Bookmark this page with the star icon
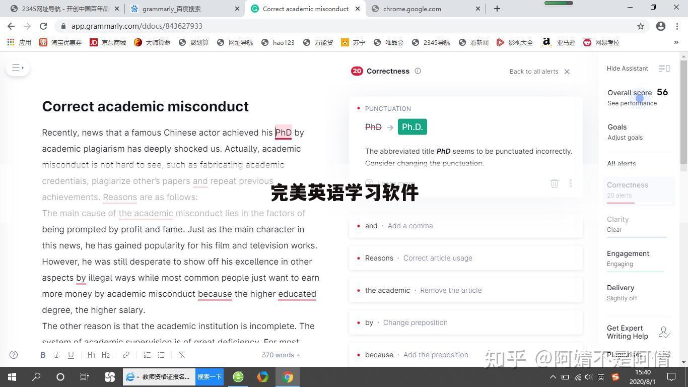Viewport: 688px width, 387px height. click(641, 26)
